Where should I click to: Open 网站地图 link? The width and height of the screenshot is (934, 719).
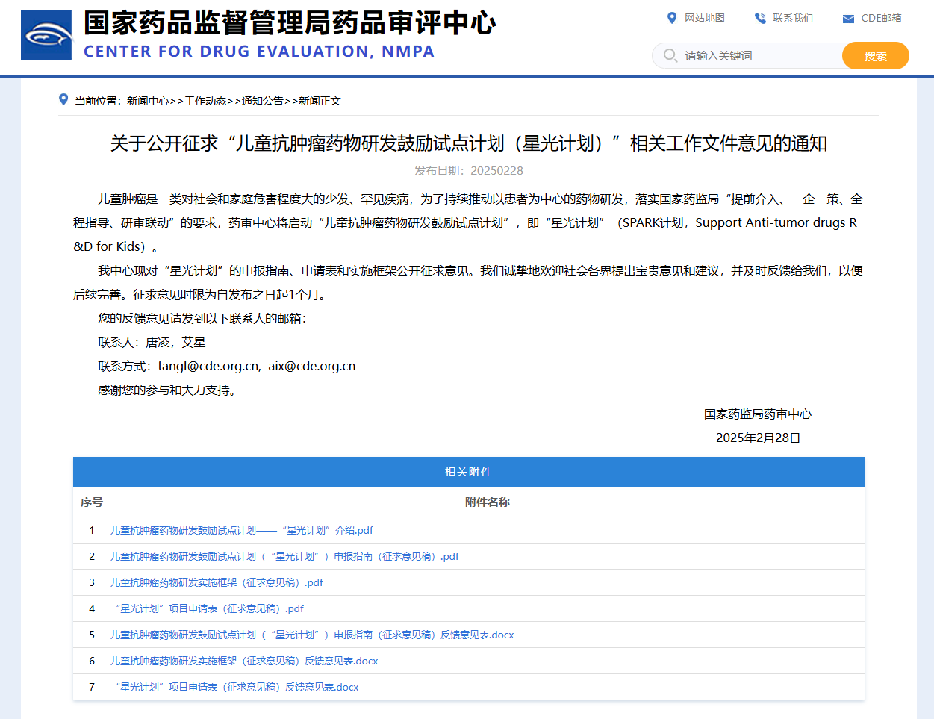pos(705,18)
